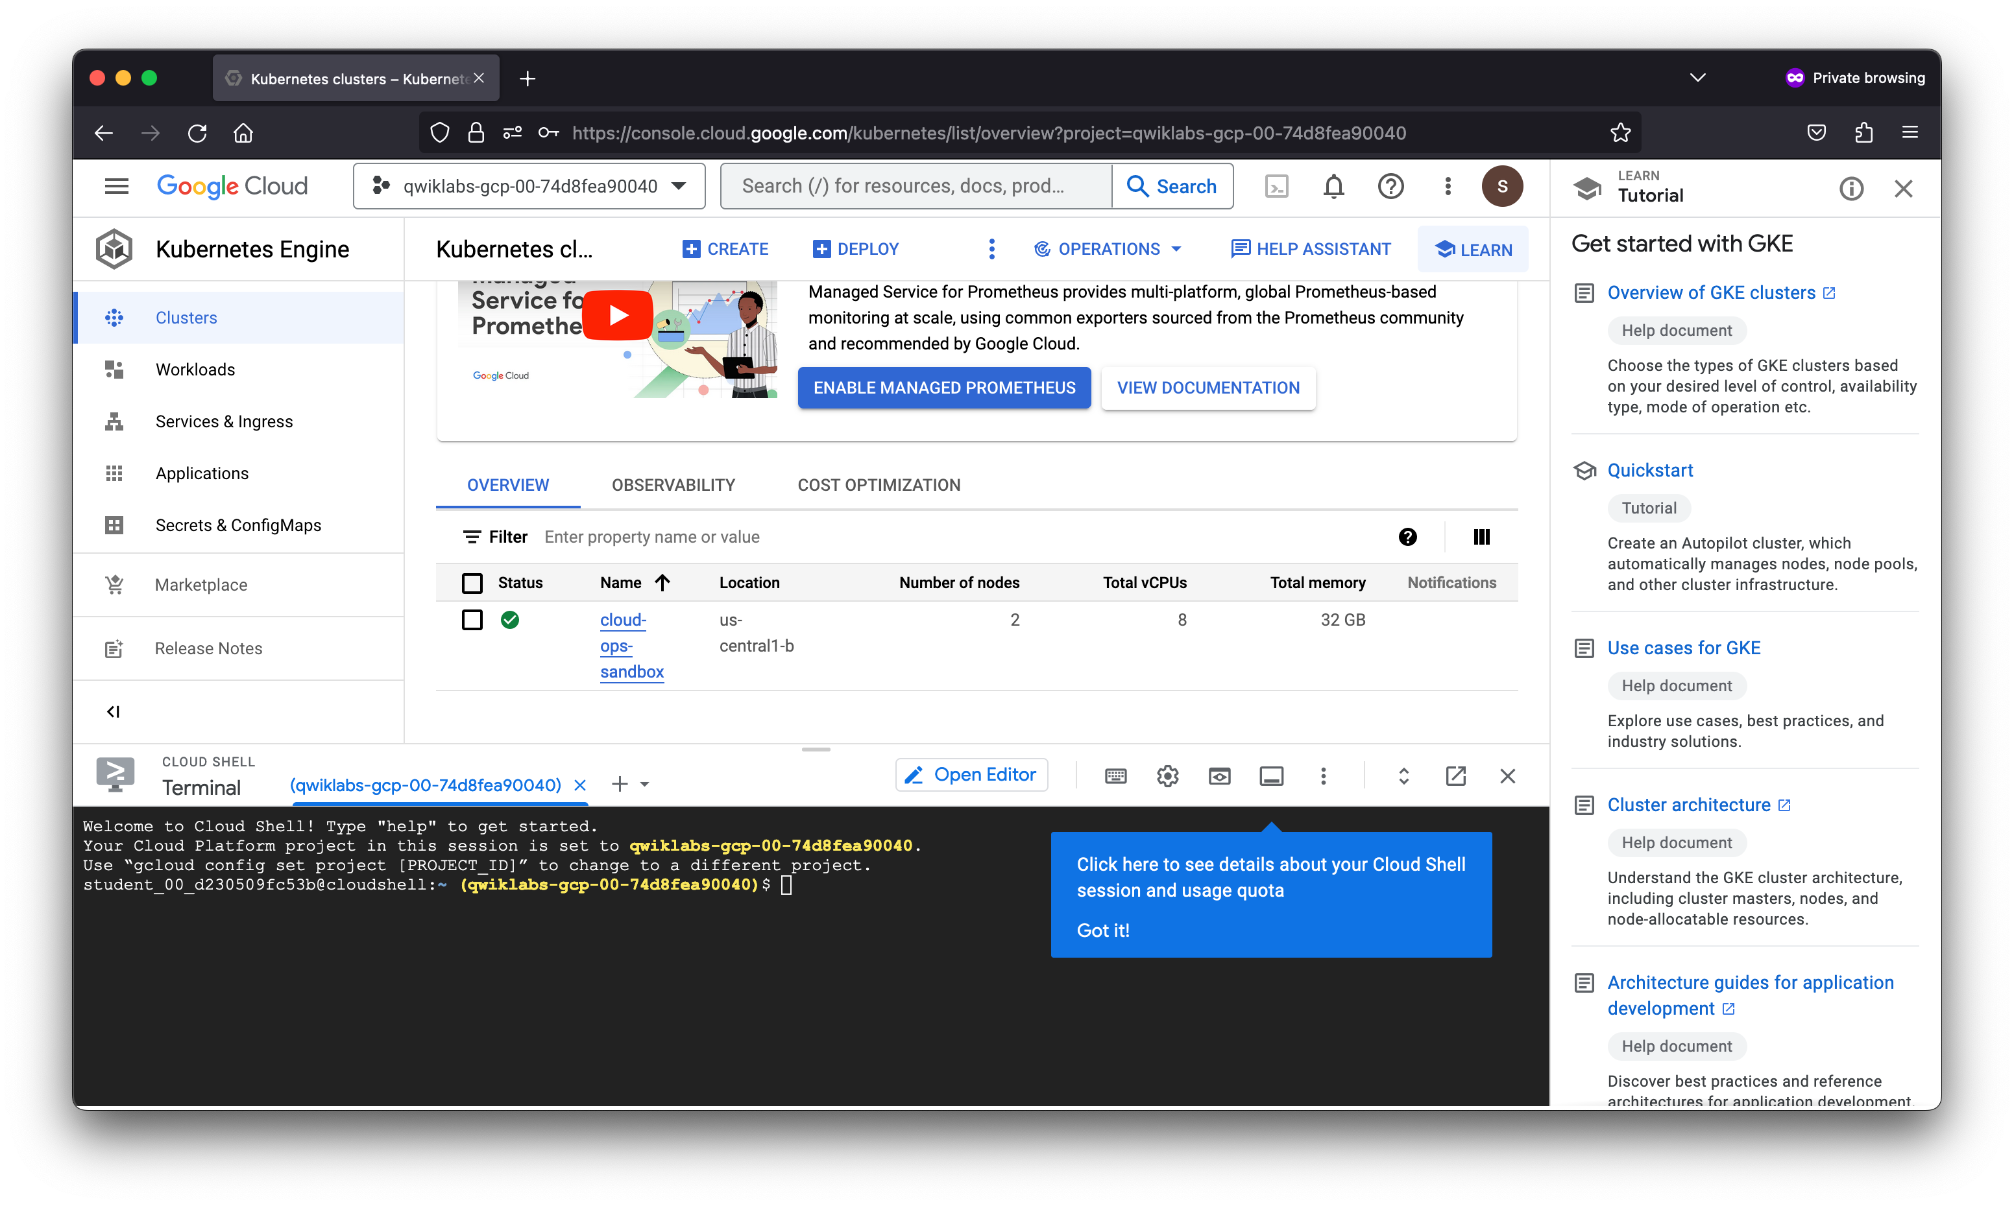Open Secrets & ConfigMaps in sidebar
Viewport: 2014px width, 1206px height.
(238, 526)
